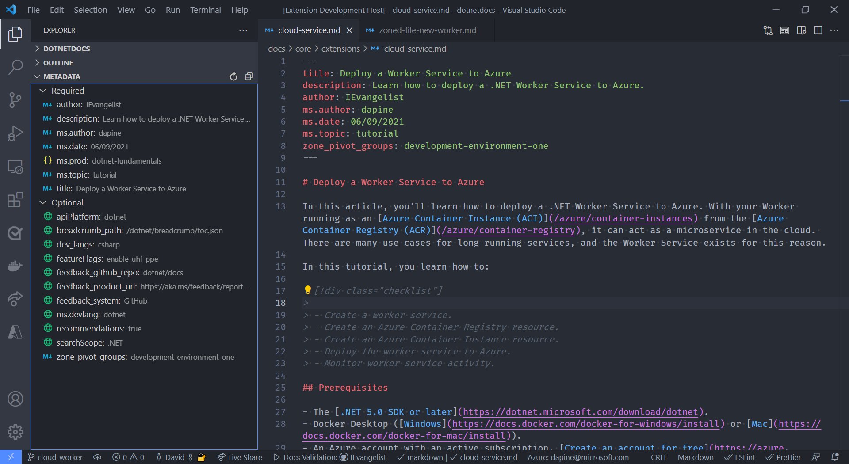The image size is (849, 464).
Task: Open editor More Actions ellipsis
Action: point(834,30)
